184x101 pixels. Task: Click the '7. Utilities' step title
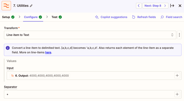coord(21,6)
